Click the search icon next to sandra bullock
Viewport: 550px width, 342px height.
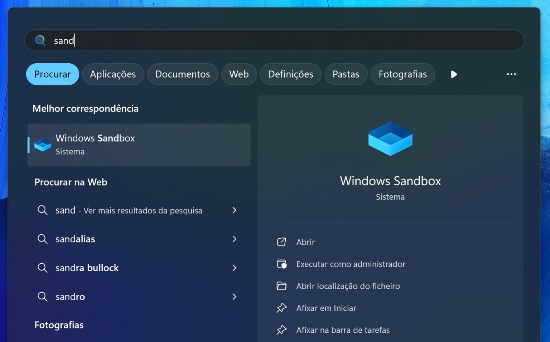(x=42, y=268)
